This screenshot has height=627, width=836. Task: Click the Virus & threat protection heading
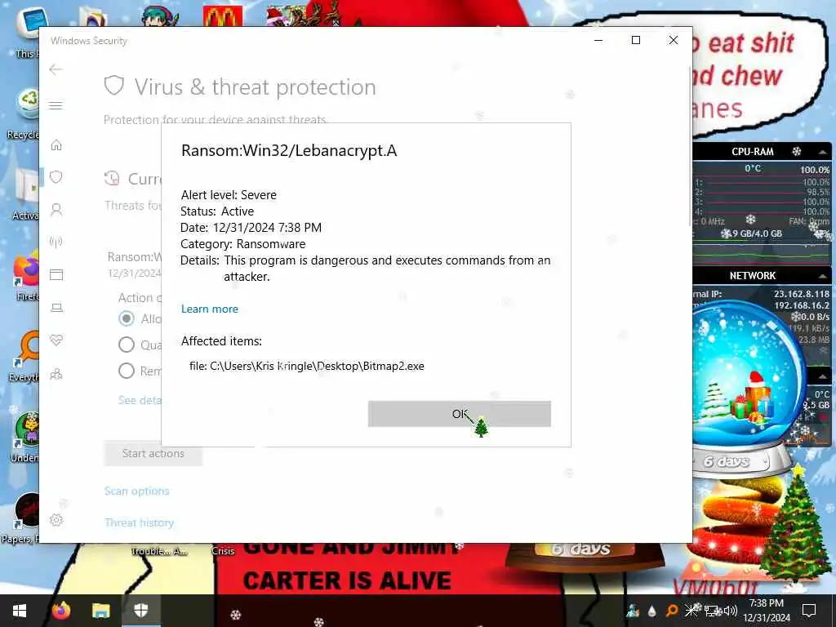coord(255,87)
